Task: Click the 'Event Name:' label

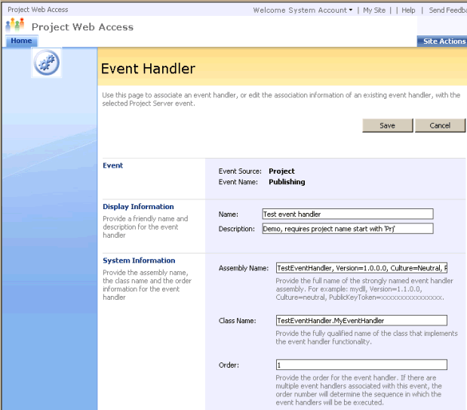Action: pyautogui.click(x=238, y=182)
